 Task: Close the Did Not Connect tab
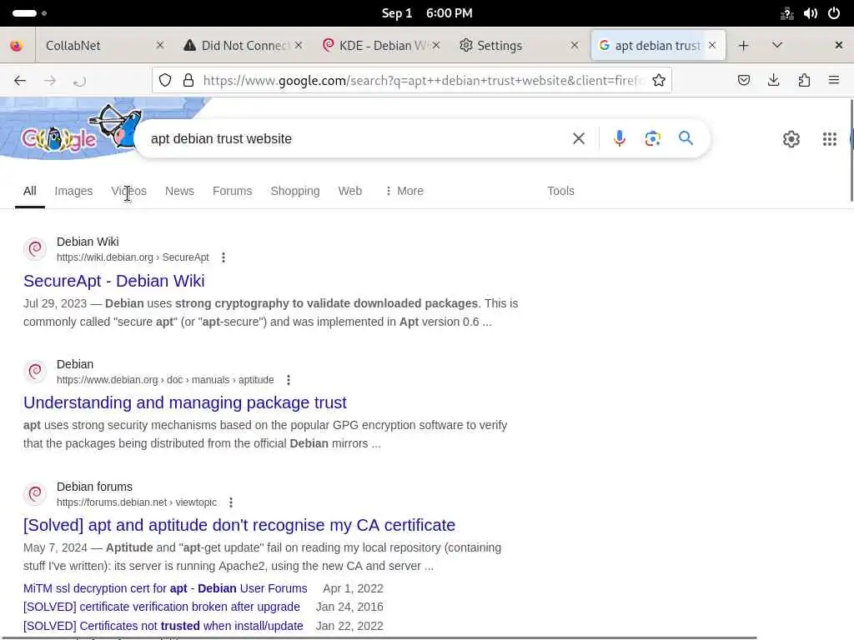tap(299, 45)
